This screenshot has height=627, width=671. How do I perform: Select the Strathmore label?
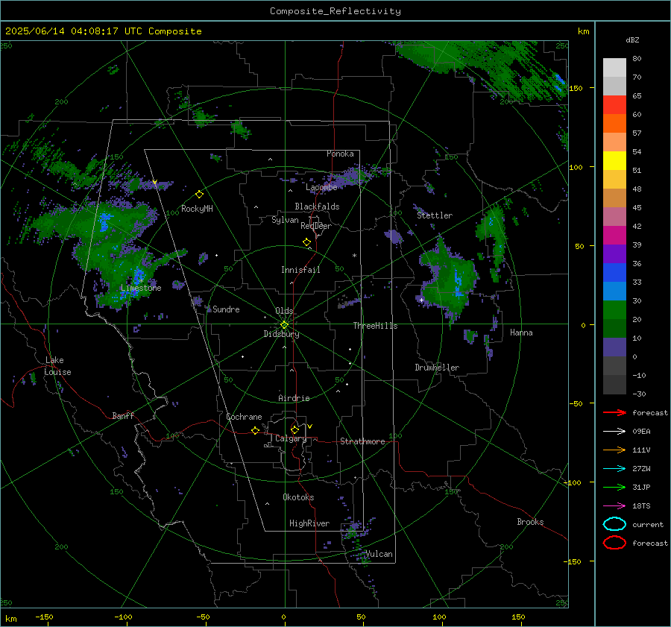pyautogui.click(x=362, y=441)
